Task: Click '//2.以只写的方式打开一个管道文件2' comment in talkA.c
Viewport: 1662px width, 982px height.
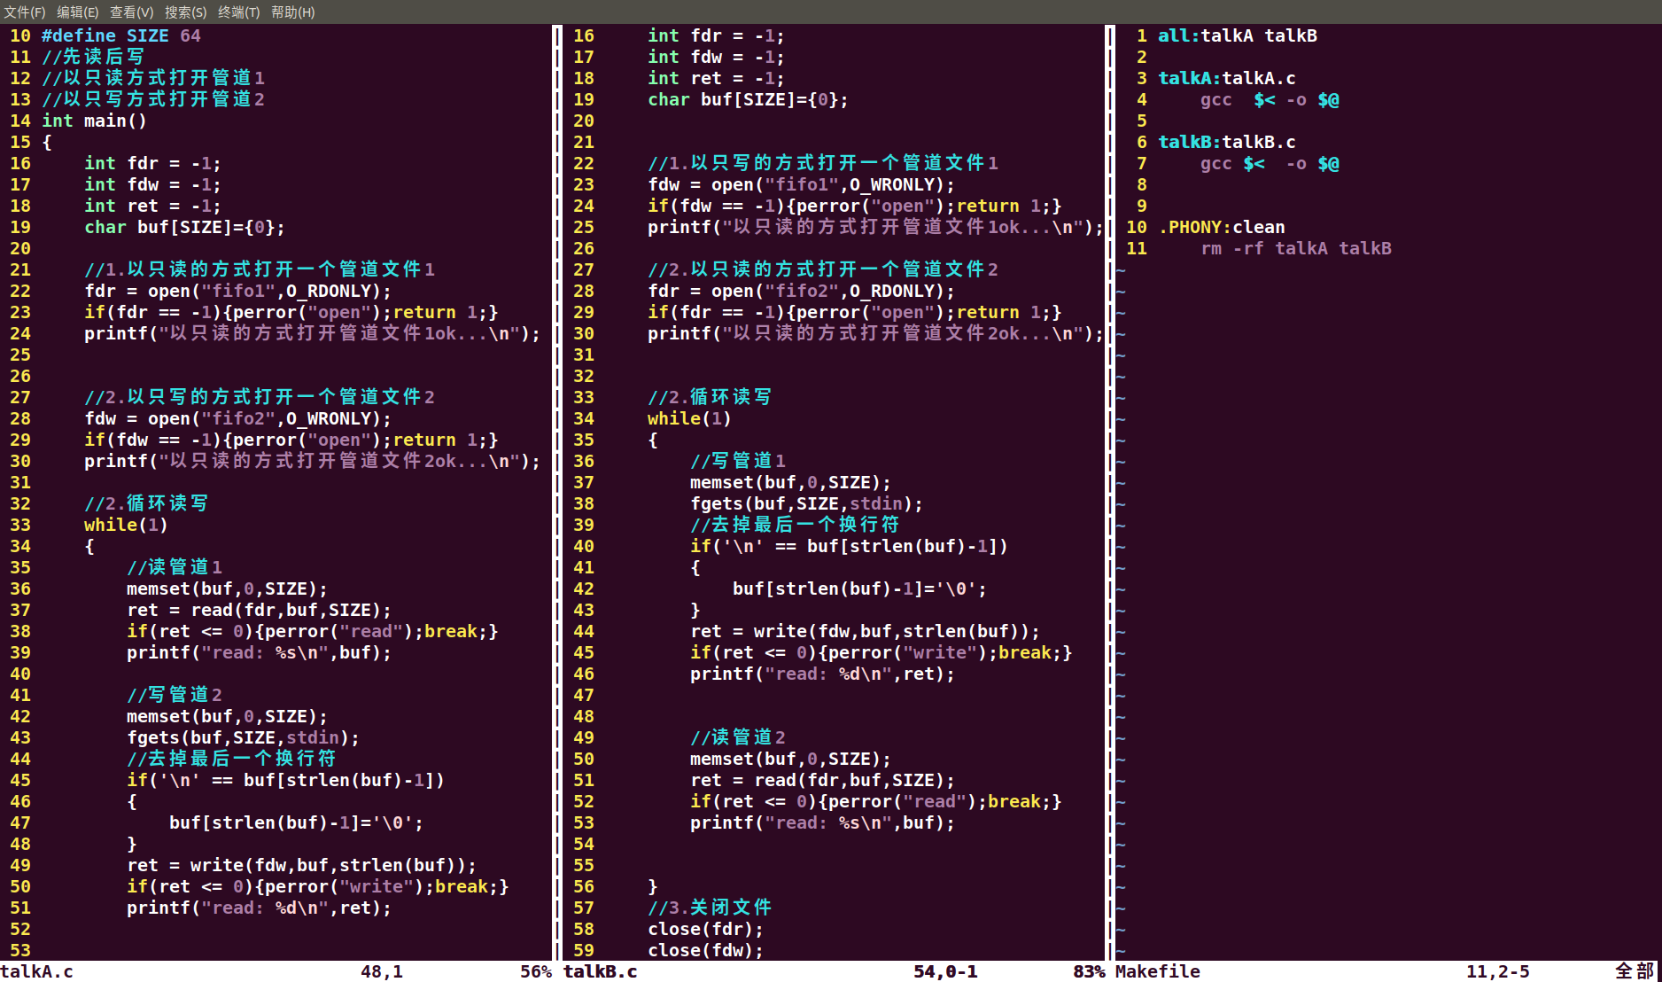Action: (260, 397)
